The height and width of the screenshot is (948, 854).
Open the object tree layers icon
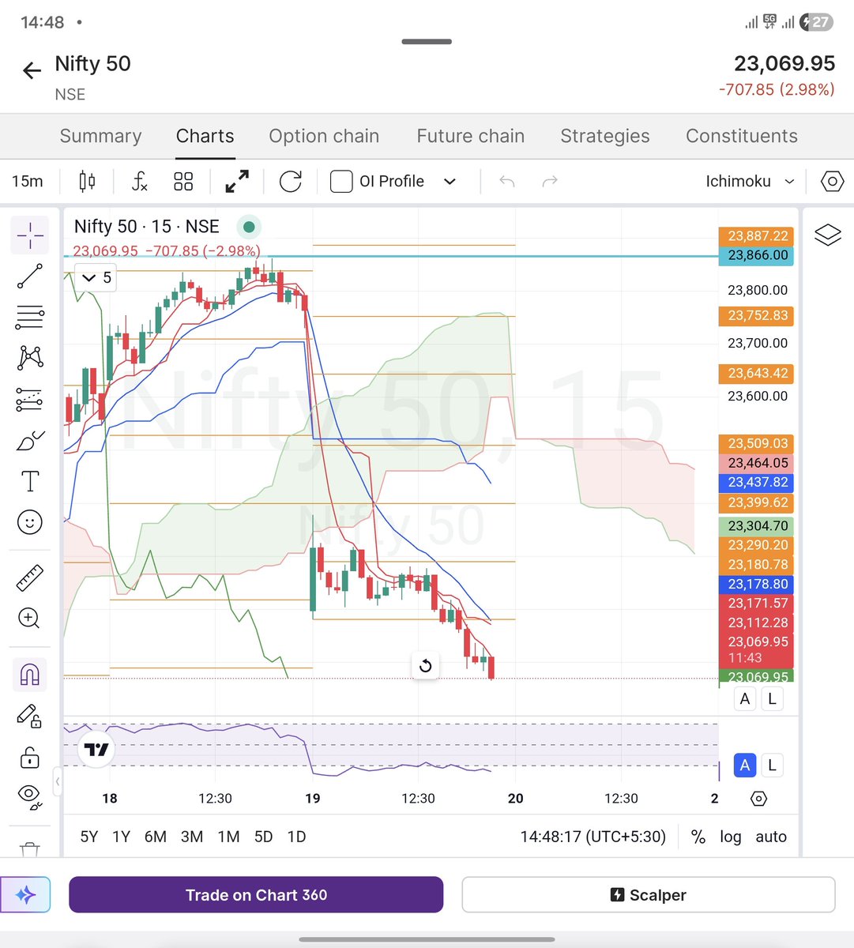coord(827,235)
